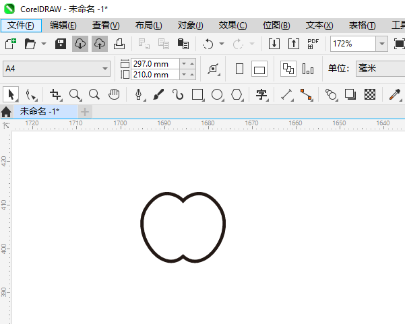This screenshot has height=324, width=405.
Task: Increase page width with up arrow
Action: pyautogui.click(x=192, y=64)
